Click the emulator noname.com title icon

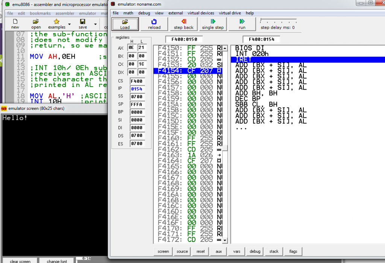click(113, 4)
